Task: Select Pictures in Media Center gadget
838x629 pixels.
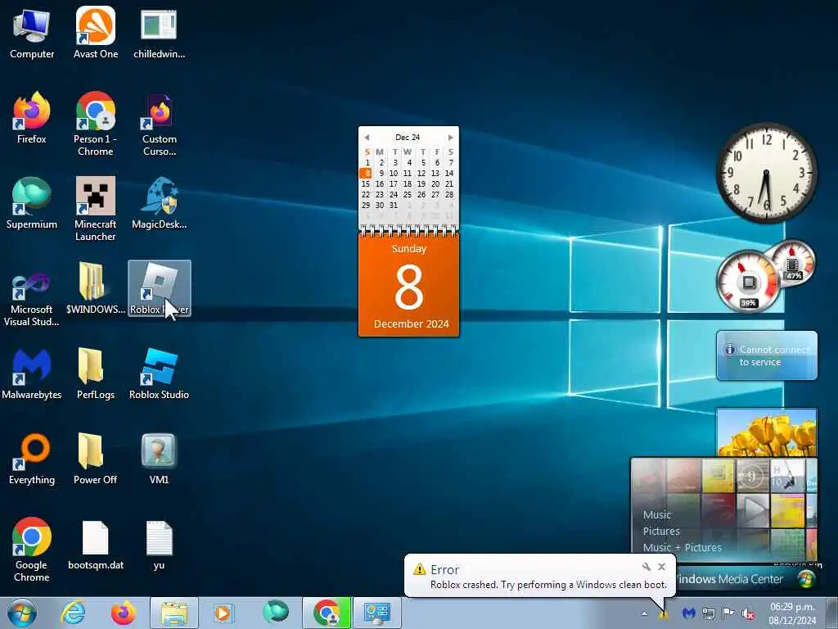Action: [x=661, y=531]
